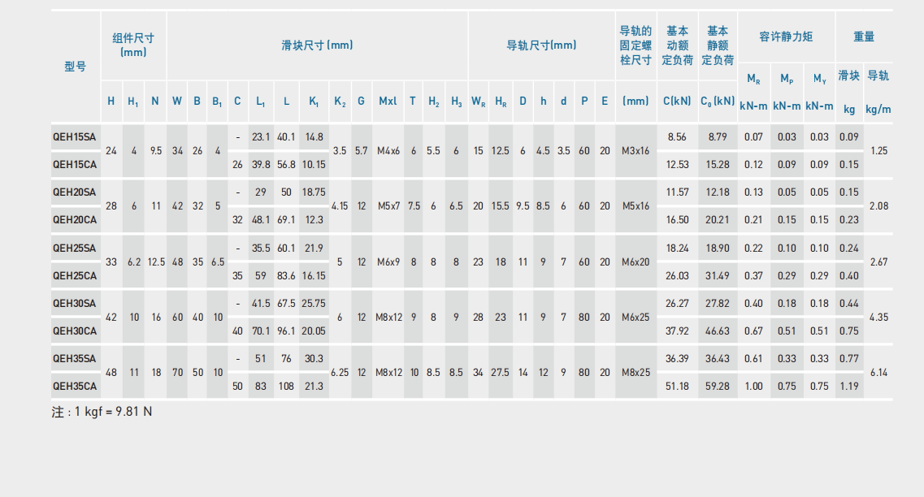The width and height of the screenshot is (924, 497).
Task: Select the QEH25CA model name
Action: (74, 275)
